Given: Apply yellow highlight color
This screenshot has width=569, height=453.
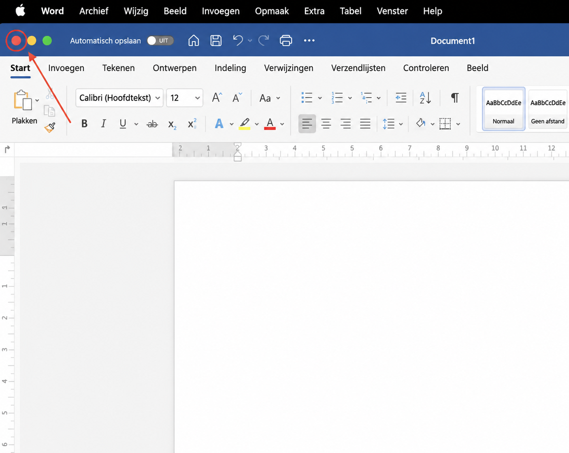Looking at the screenshot, I should [244, 123].
